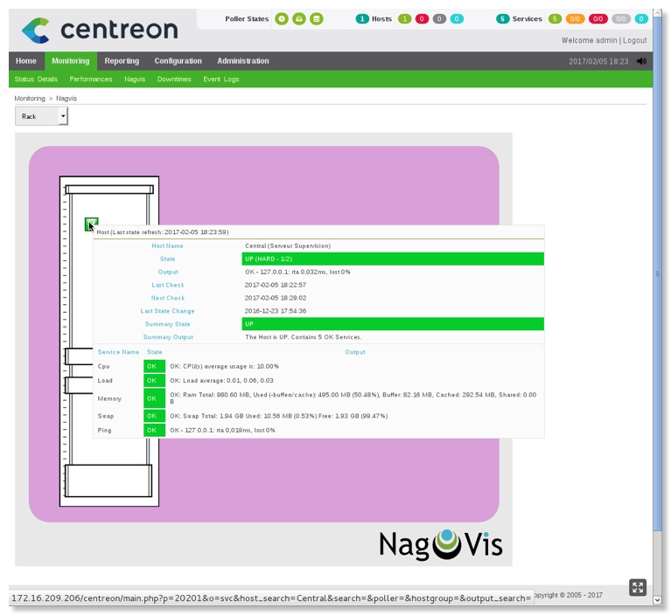Open the Downtimes submenu
Viewport: 671px width, 615px height.
click(x=174, y=79)
